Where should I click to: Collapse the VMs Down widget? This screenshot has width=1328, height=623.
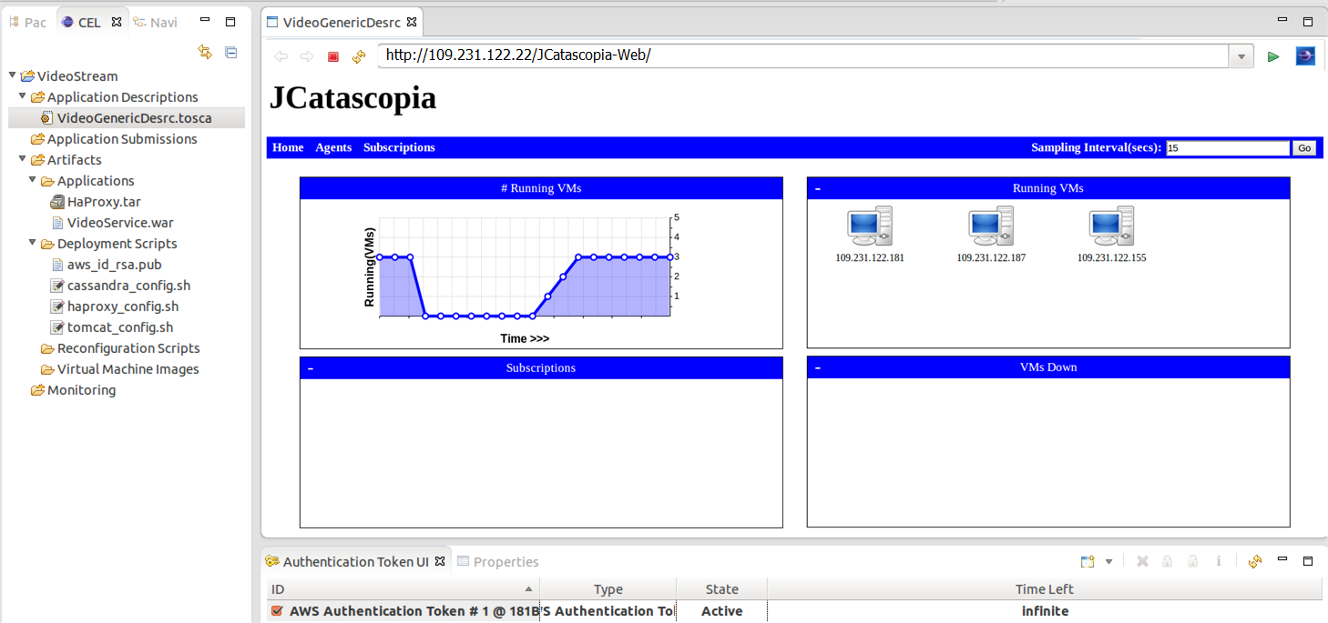pos(817,367)
